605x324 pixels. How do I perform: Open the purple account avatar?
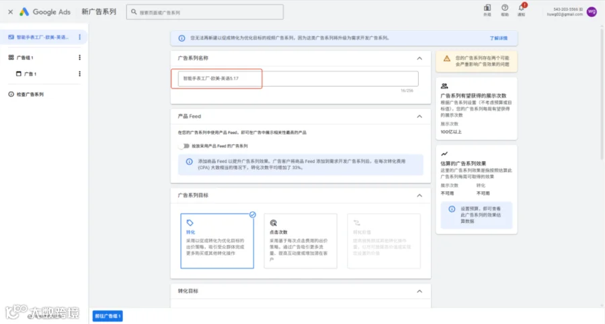click(x=592, y=12)
